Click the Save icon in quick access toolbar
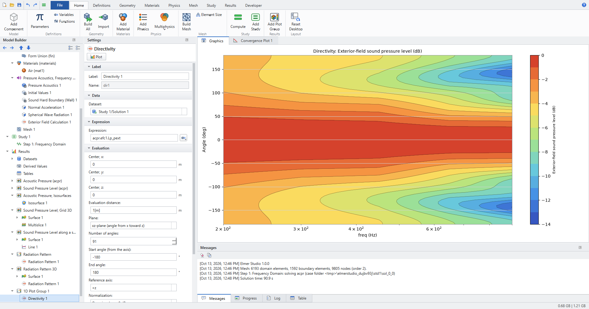This screenshot has height=309, width=589. 19,5
